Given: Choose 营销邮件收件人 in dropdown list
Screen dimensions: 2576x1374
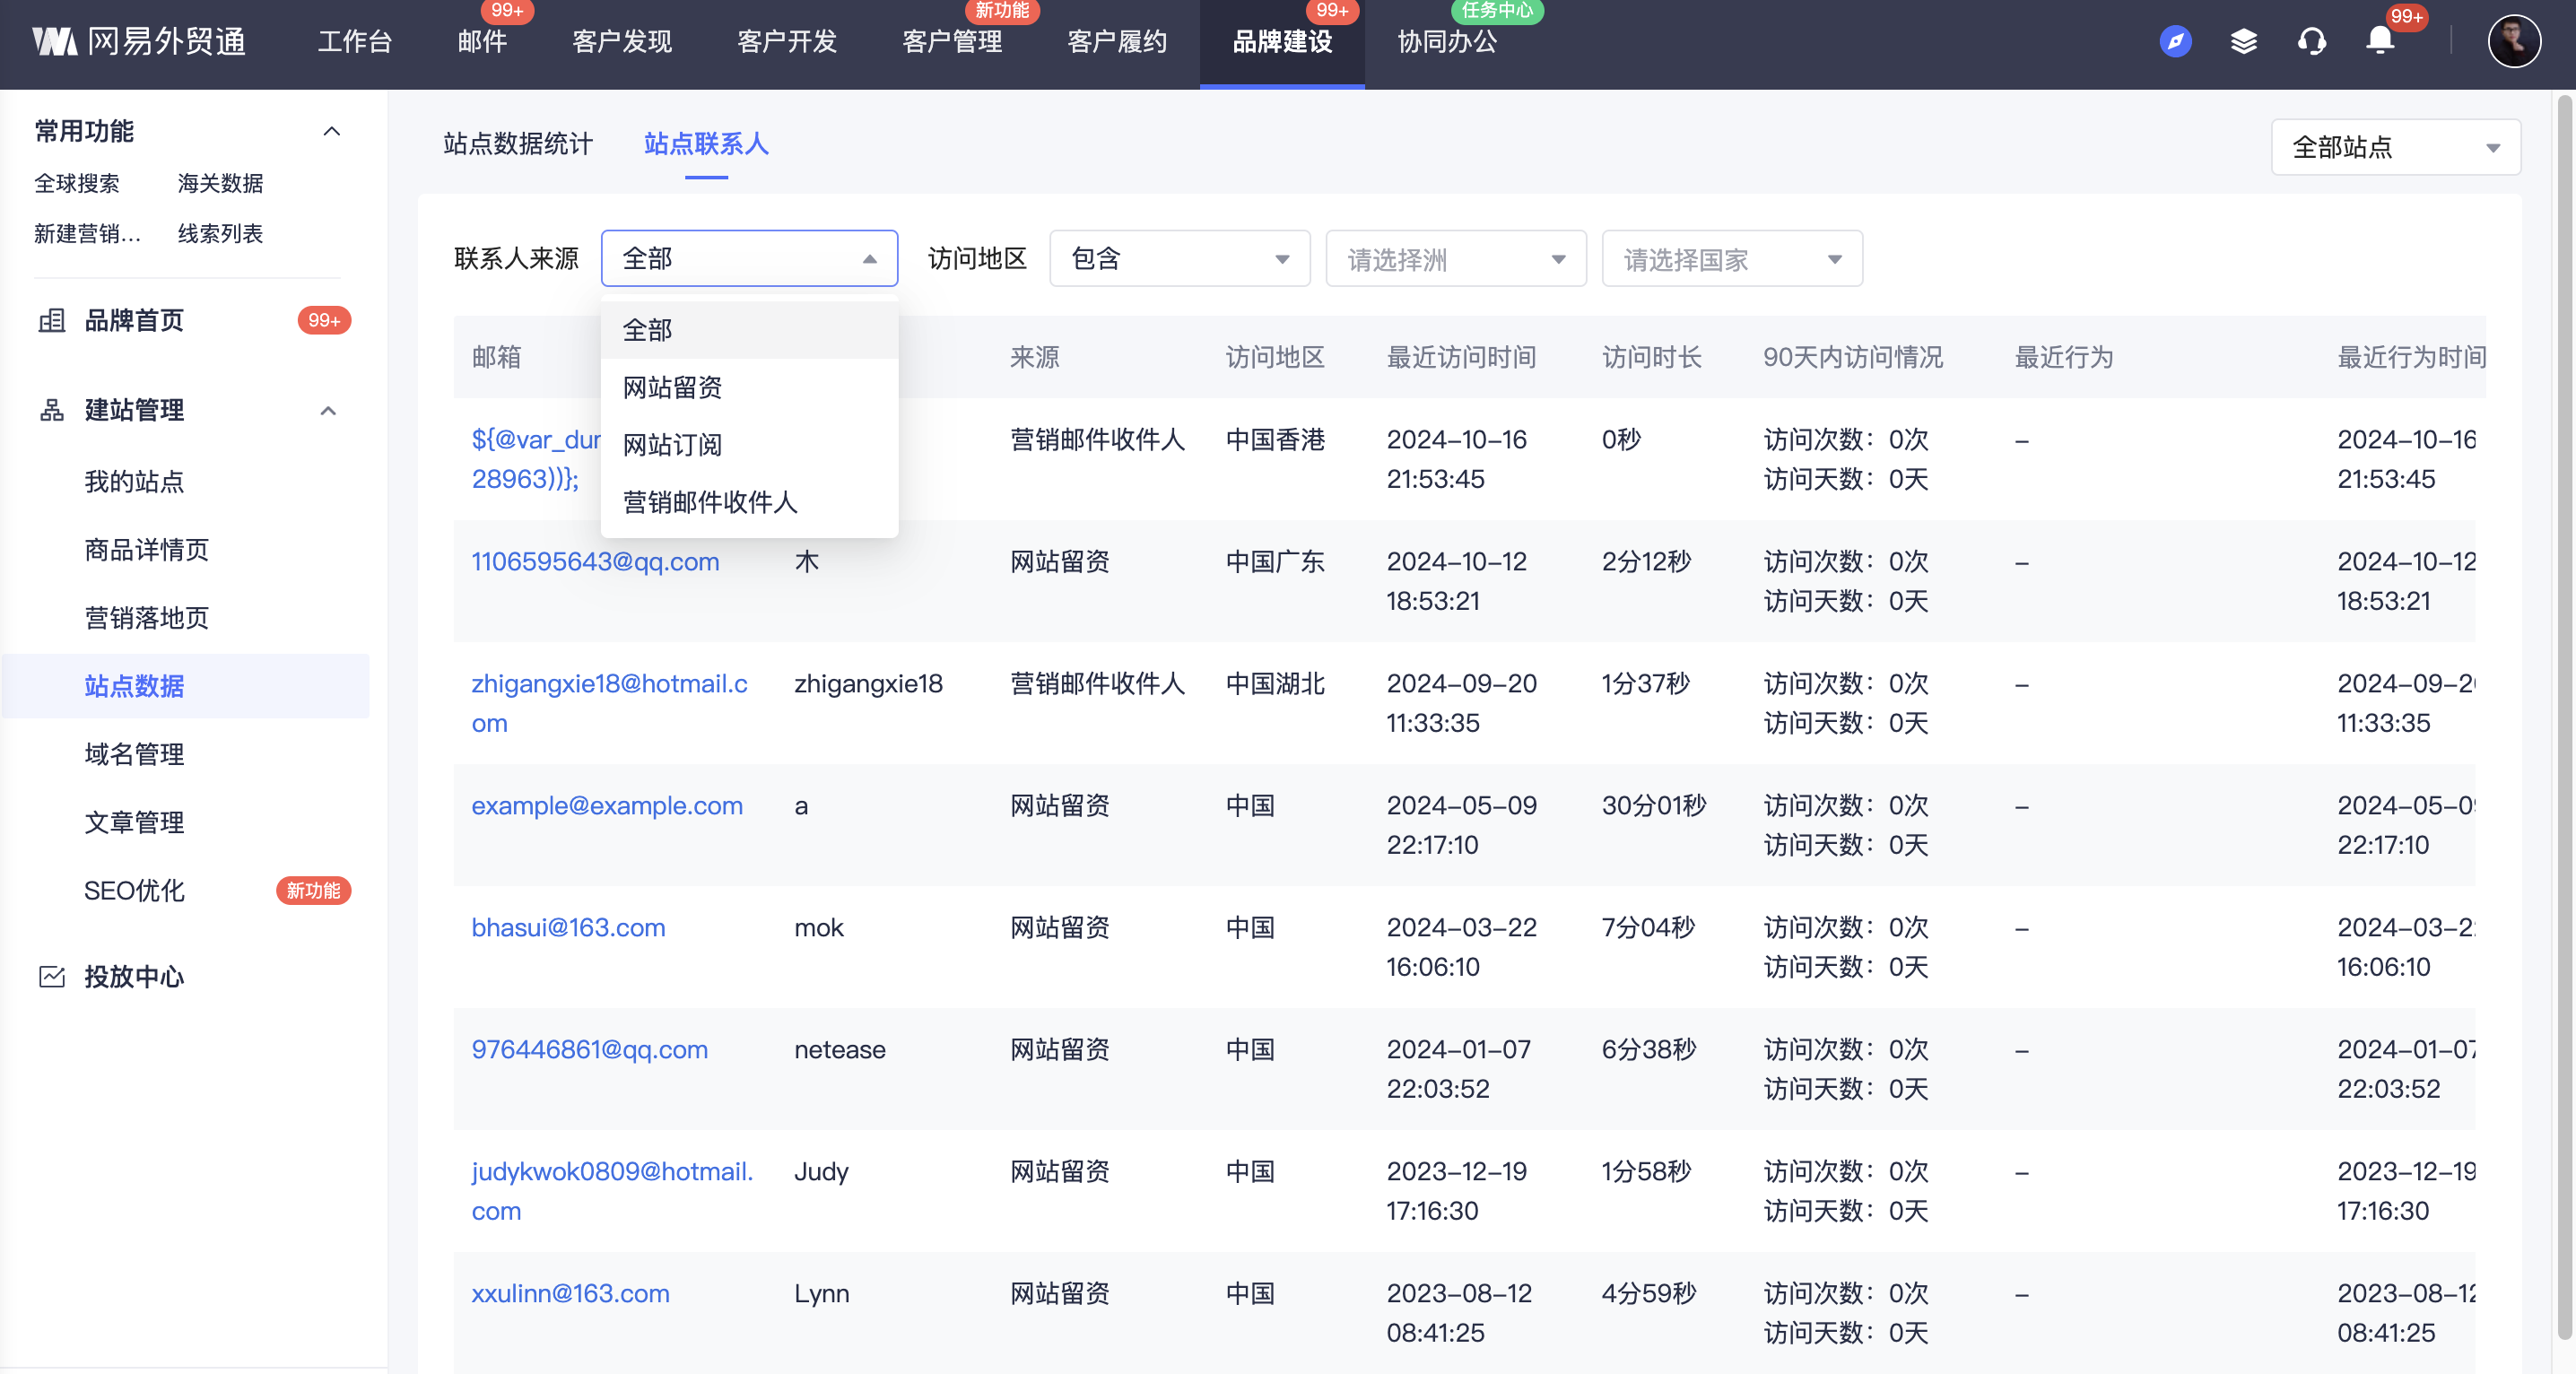Looking at the screenshot, I should (710, 502).
